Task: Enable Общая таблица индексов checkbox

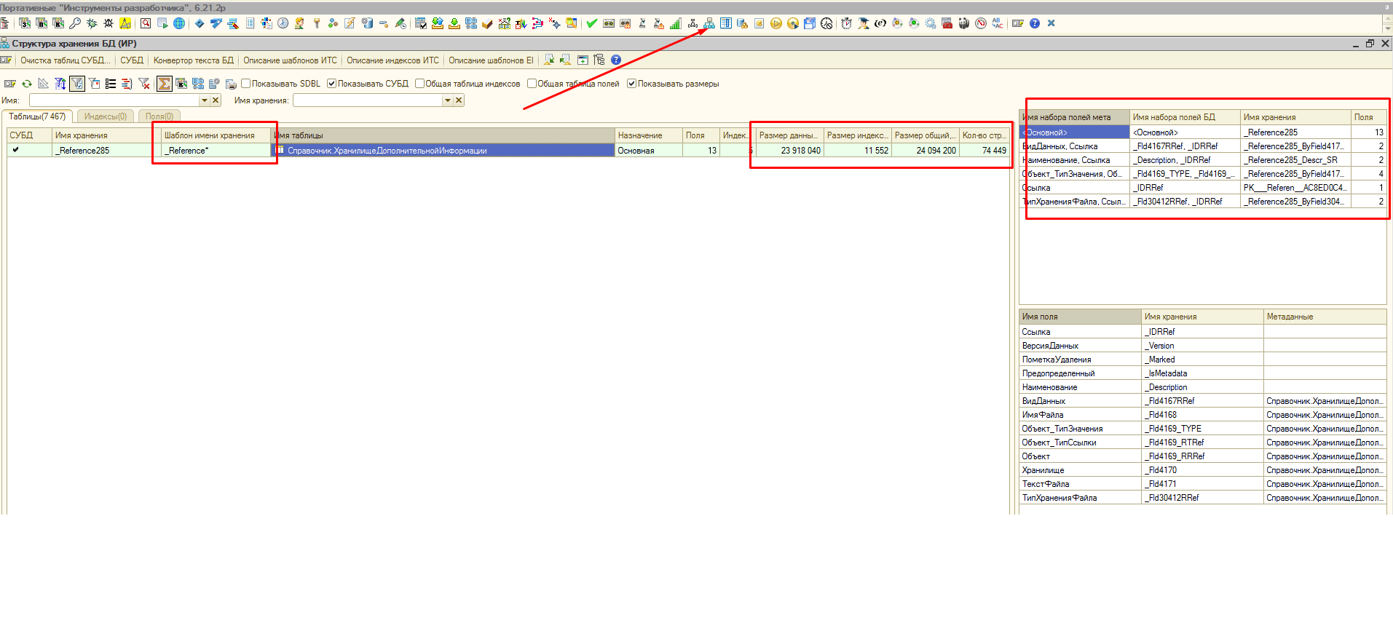Action: tap(419, 84)
